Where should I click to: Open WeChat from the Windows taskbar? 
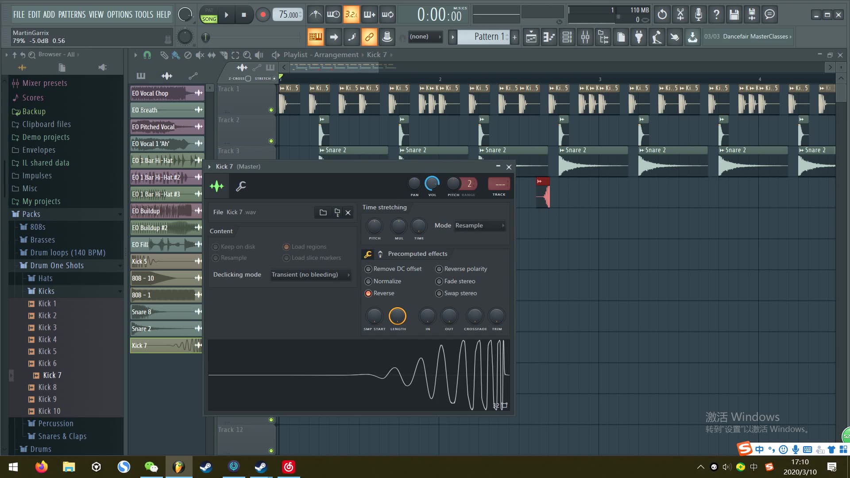pyautogui.click(x=151, y=467)
